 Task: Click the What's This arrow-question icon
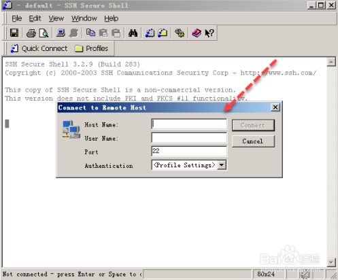209,33
